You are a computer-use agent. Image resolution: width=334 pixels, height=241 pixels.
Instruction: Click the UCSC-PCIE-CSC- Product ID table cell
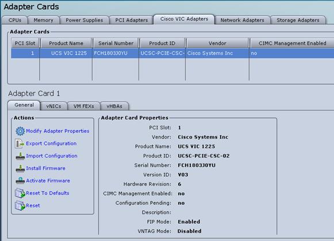click(x=162, y=53)
